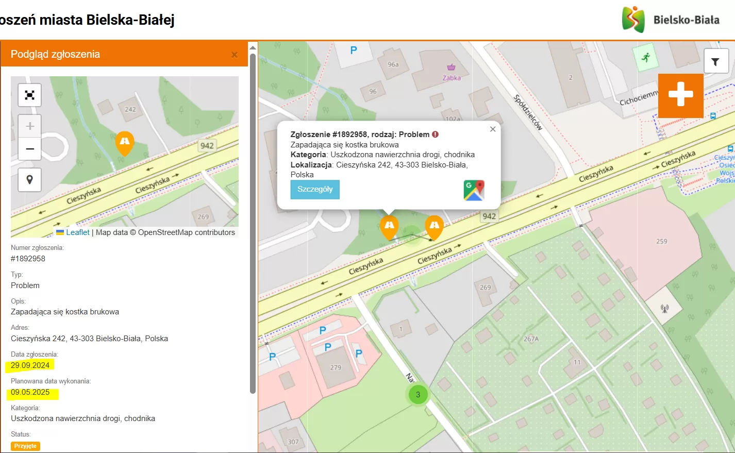Image resolution: width=735 pixels, height=453 pixels.
Task: Click the left orange road marker under popup
Action: click(389, 227)
